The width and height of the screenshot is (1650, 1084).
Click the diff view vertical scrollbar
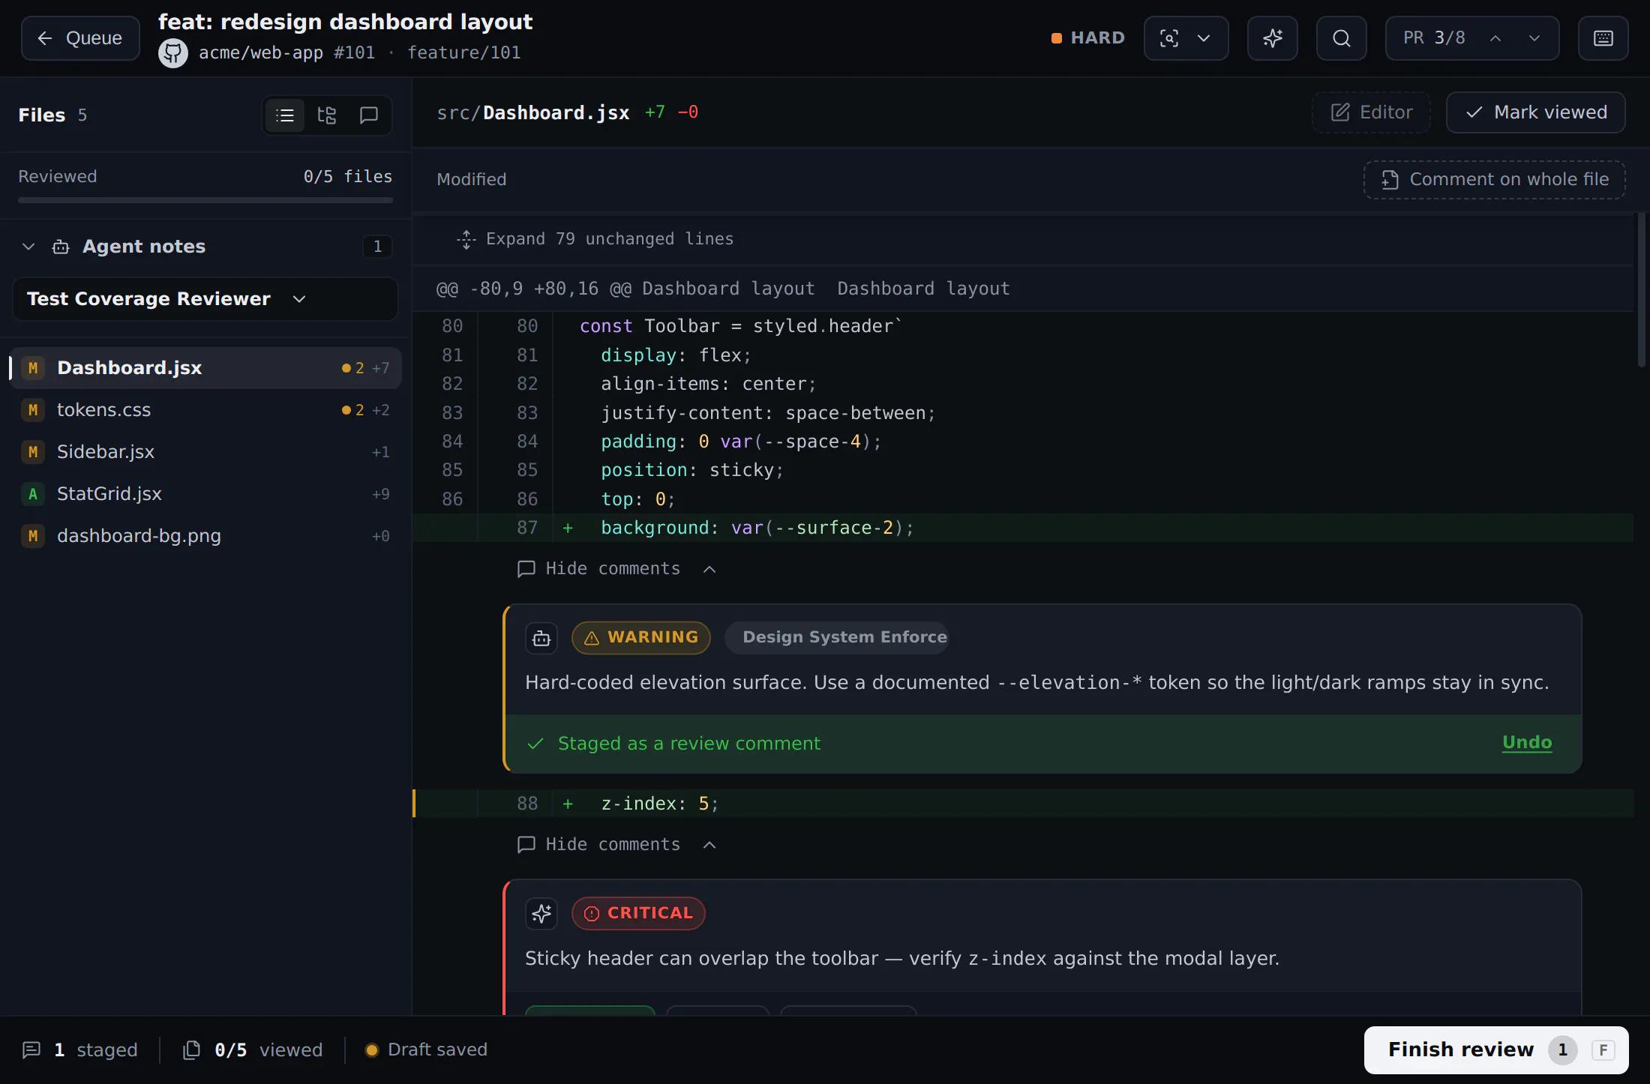pyautogui.click(x=1642, y=291)
